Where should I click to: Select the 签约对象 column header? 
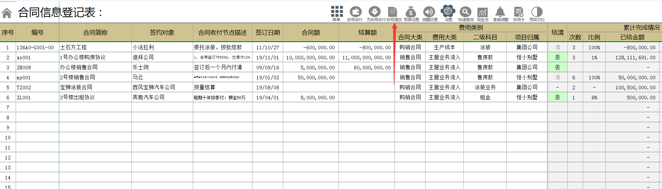point(162,33)
